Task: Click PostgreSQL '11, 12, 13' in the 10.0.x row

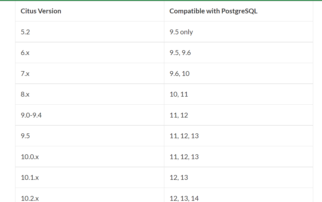Action: (x=184, y=157)
